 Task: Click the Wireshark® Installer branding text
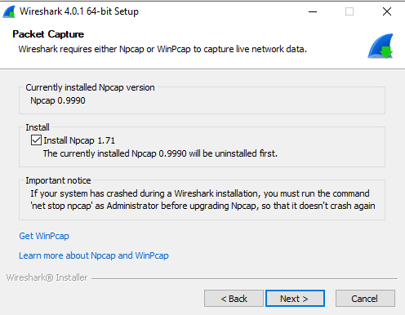47,277
